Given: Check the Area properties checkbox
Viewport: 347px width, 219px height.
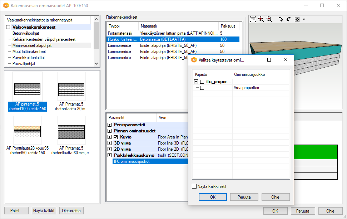Looking at the screenshot, I should tap(202, 88).
